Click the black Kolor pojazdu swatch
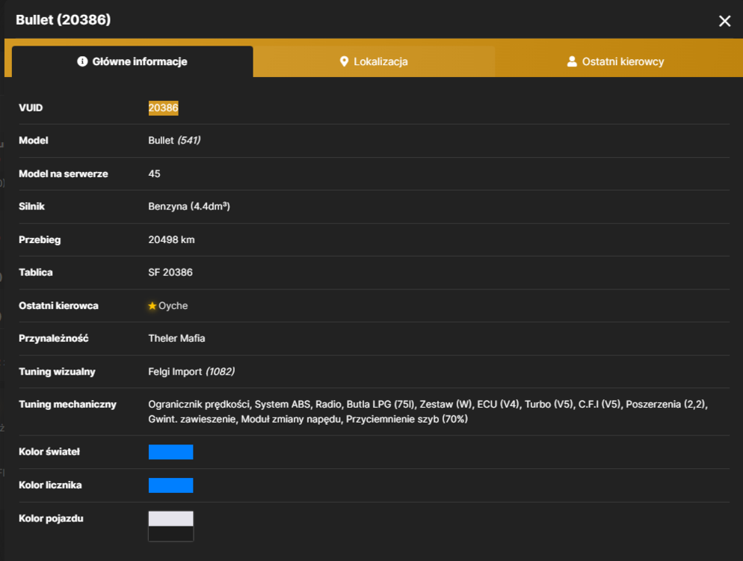This screenshot has width=743, height=561. click(x=170, y=533)
